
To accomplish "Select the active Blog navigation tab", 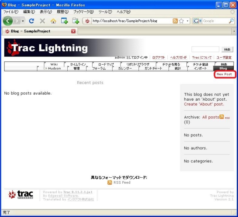I will click(x=223, y=68).
